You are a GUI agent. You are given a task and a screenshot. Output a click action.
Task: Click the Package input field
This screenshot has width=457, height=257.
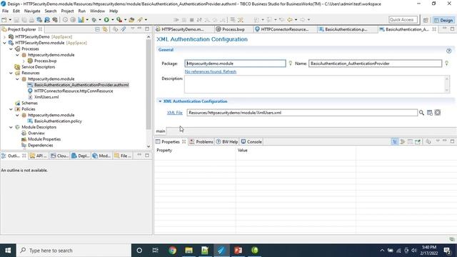(x=235, y=64)
